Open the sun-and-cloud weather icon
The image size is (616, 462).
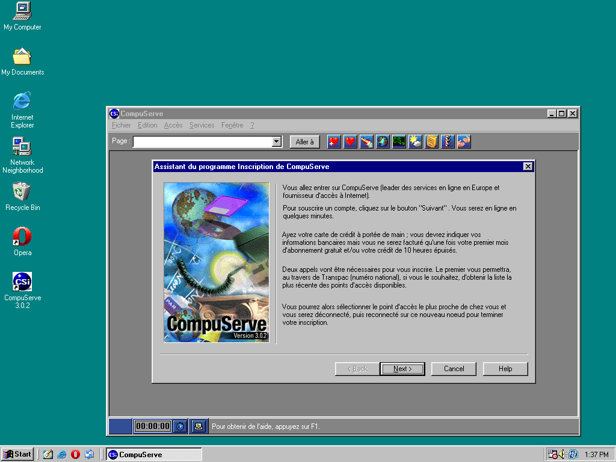pos(415,141)
